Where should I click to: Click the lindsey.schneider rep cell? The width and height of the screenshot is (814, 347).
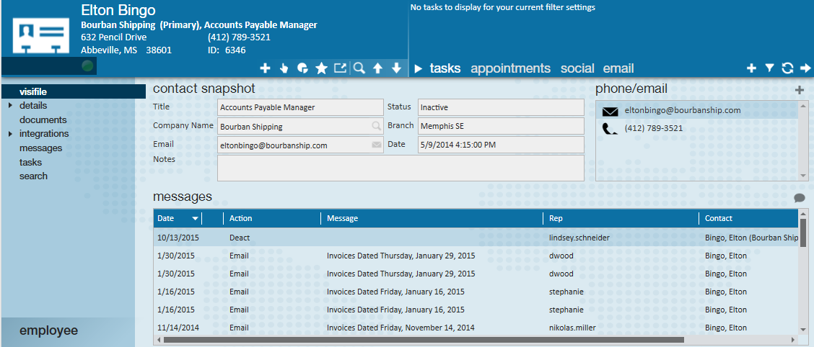click(579, 237)
